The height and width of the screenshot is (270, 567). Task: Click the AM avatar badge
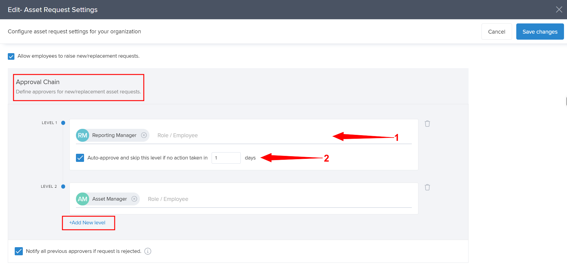pyautogui.click(x=82, y=199)
